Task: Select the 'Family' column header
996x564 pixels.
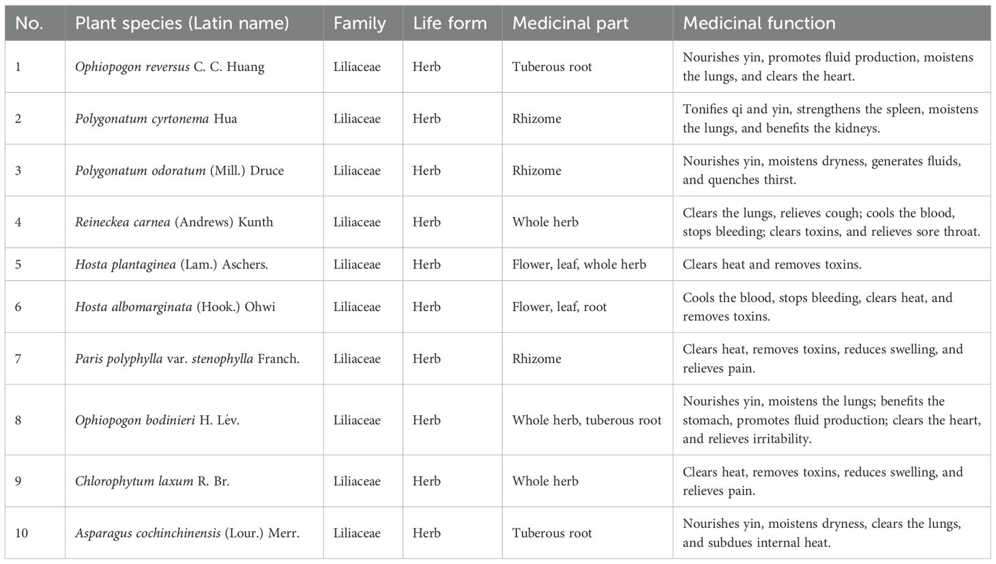Action: point(360,23)
